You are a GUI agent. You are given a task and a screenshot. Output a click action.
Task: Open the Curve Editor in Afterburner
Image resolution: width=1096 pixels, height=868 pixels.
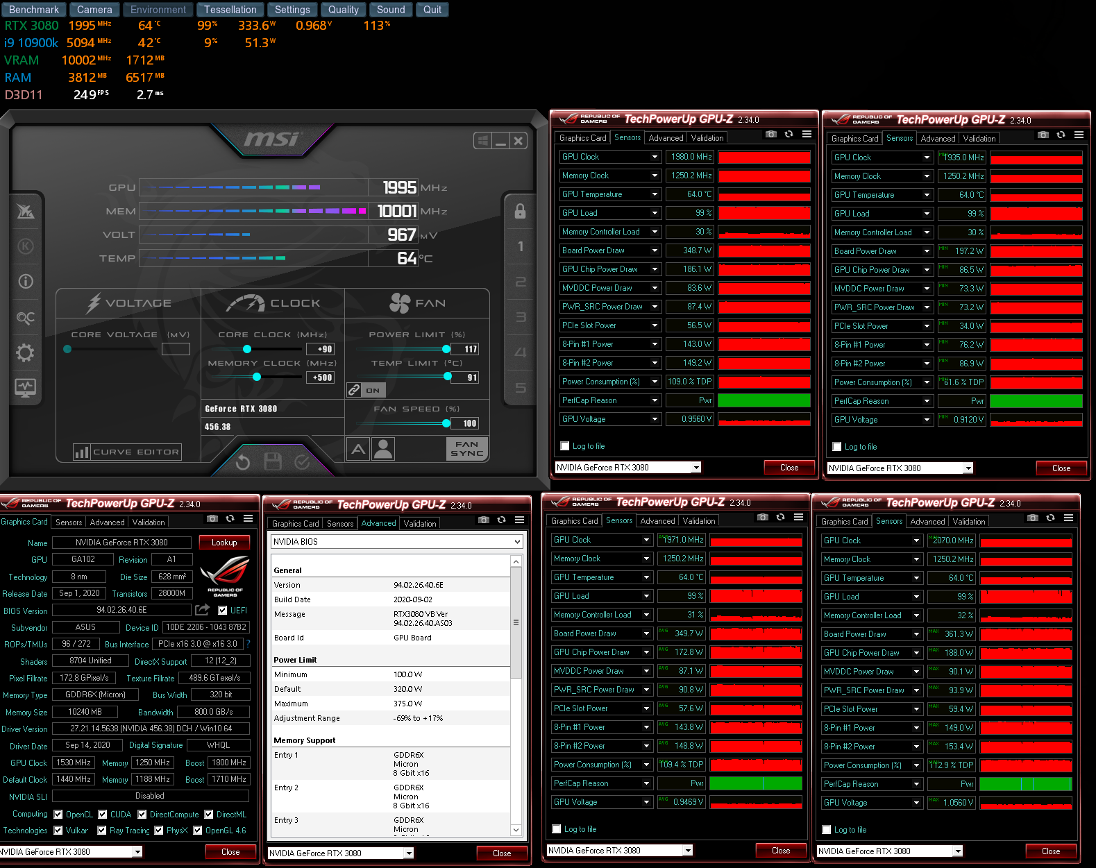coord(128,452)
